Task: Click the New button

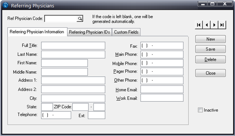Action: click(x=211, y=39)
